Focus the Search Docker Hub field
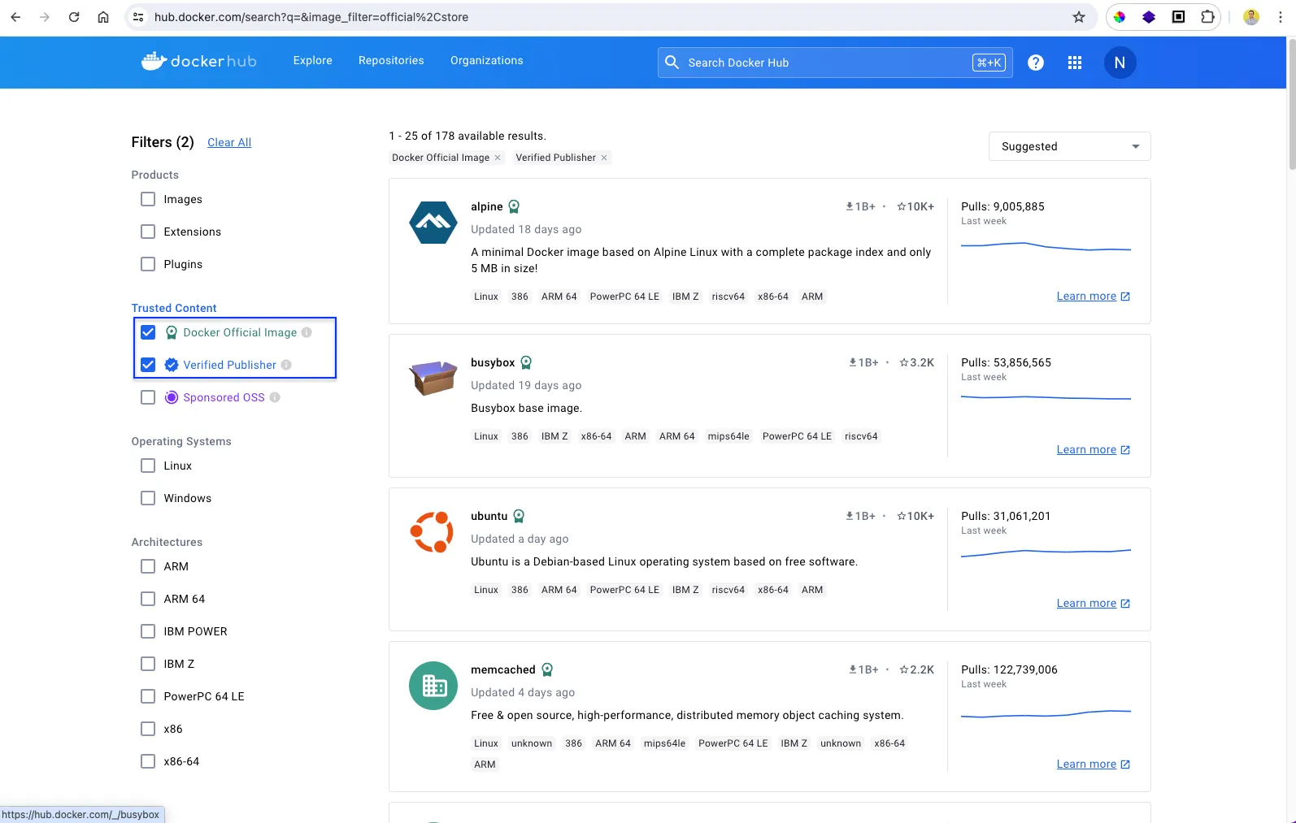This screenshot has width=1296, height=823. point(835,63)
